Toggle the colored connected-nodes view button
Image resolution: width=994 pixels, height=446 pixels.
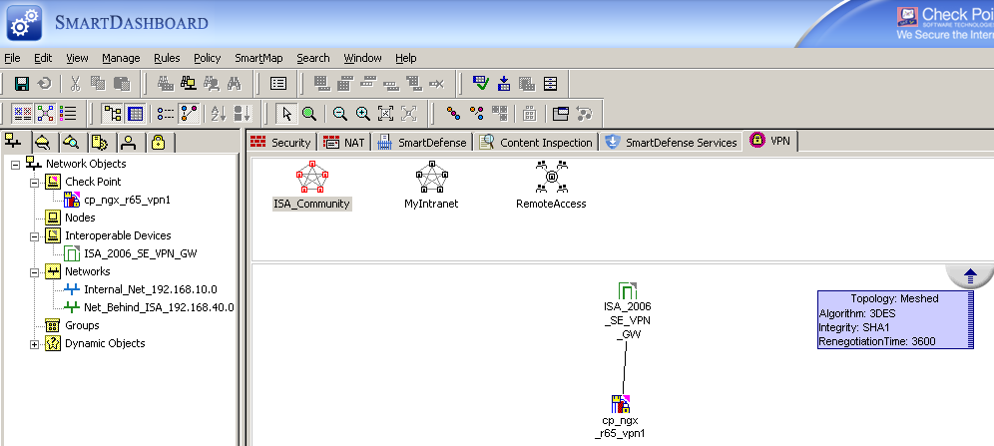click(x=189, y=114)
